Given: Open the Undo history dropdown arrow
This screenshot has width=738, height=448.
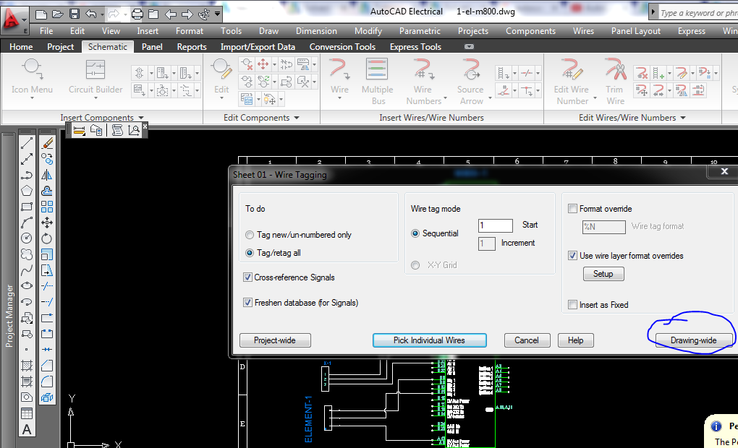Looking at the screenshot, I should click(x=102, y=14).
